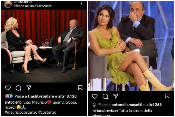
Task: View antonellamosetti profile from likes
Action: click(127, 105)
